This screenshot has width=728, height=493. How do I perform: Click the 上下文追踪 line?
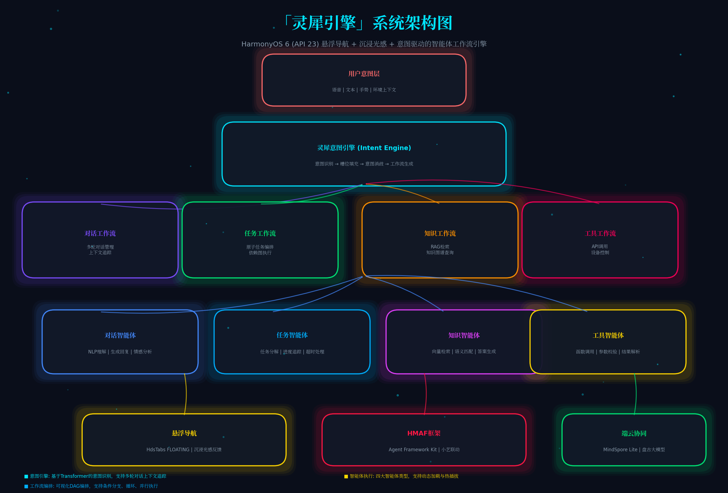click(100, 253)
